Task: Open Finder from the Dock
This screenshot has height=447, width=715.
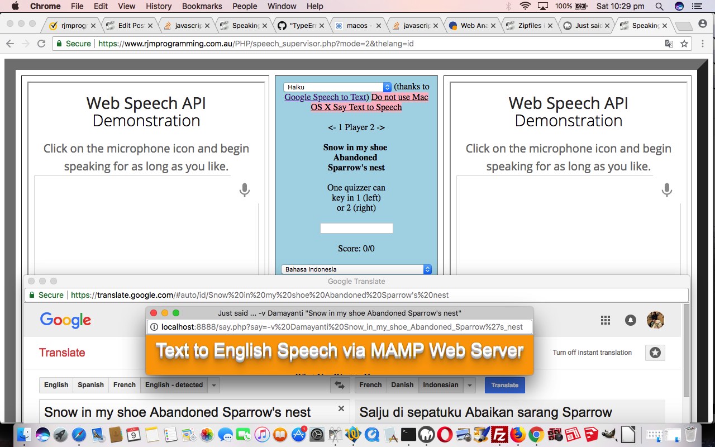Action: 25,434
